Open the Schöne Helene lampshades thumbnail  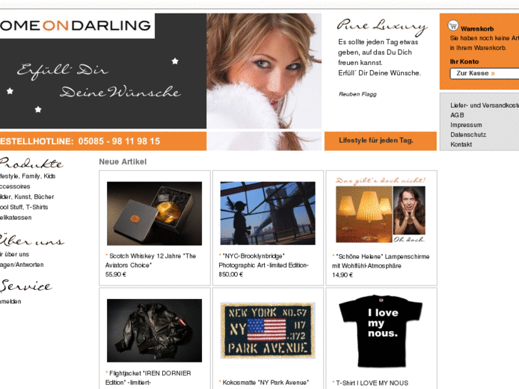click(381, 211)
